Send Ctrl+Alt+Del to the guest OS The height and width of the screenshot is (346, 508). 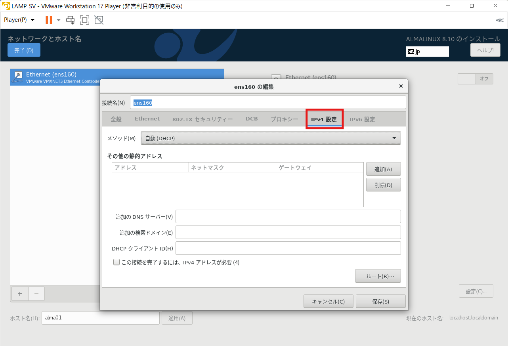(70, 20)
